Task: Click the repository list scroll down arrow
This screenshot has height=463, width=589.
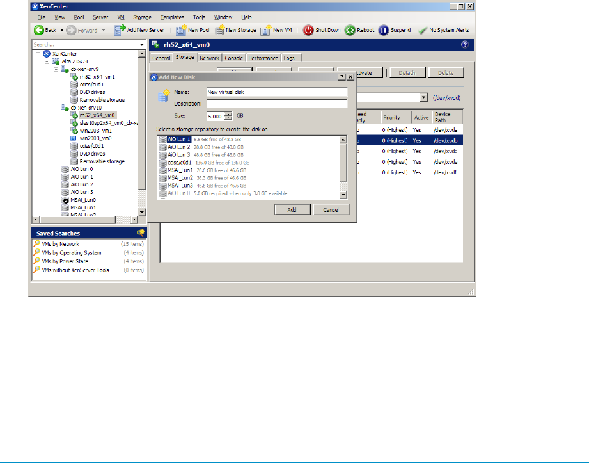Action: 343,195
